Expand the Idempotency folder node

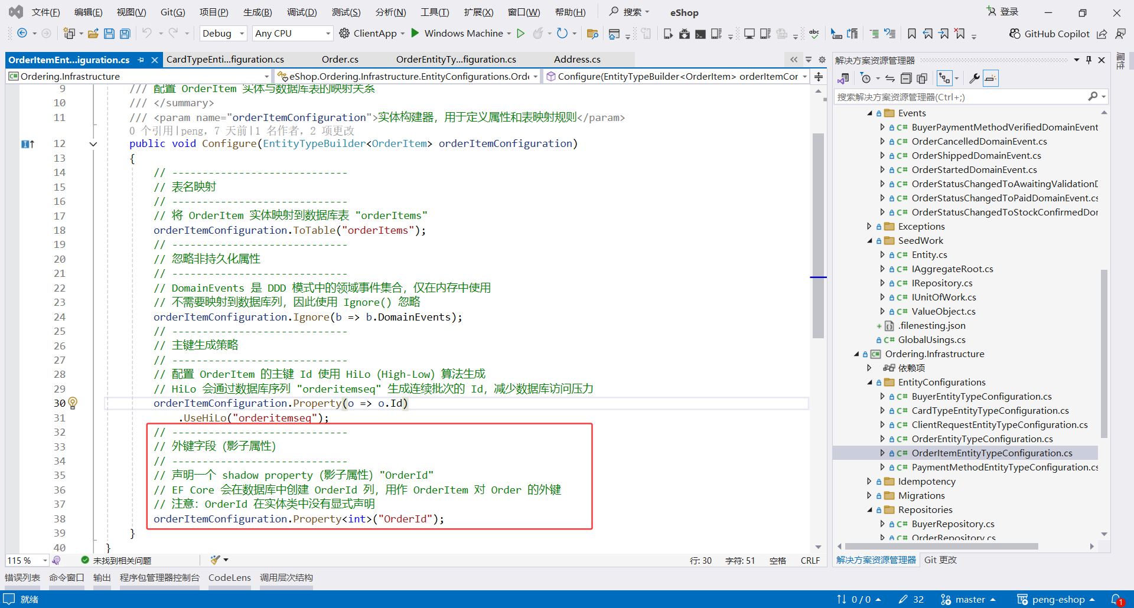click(869, 482)
